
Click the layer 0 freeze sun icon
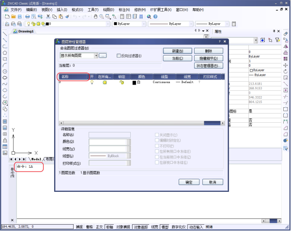tap(105, 83)
